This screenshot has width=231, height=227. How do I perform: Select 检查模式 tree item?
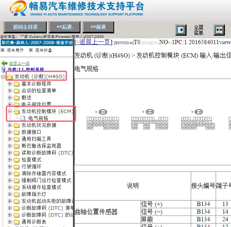click(31, 160)
